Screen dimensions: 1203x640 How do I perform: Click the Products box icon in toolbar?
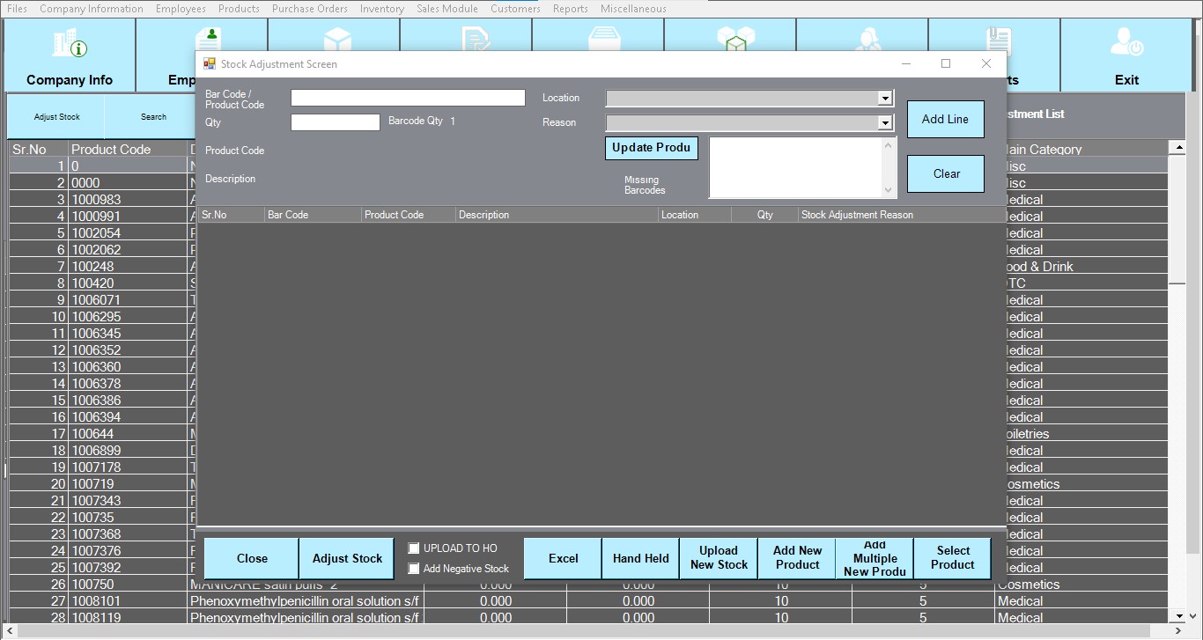pyautogui.click(x=337, y=39)
